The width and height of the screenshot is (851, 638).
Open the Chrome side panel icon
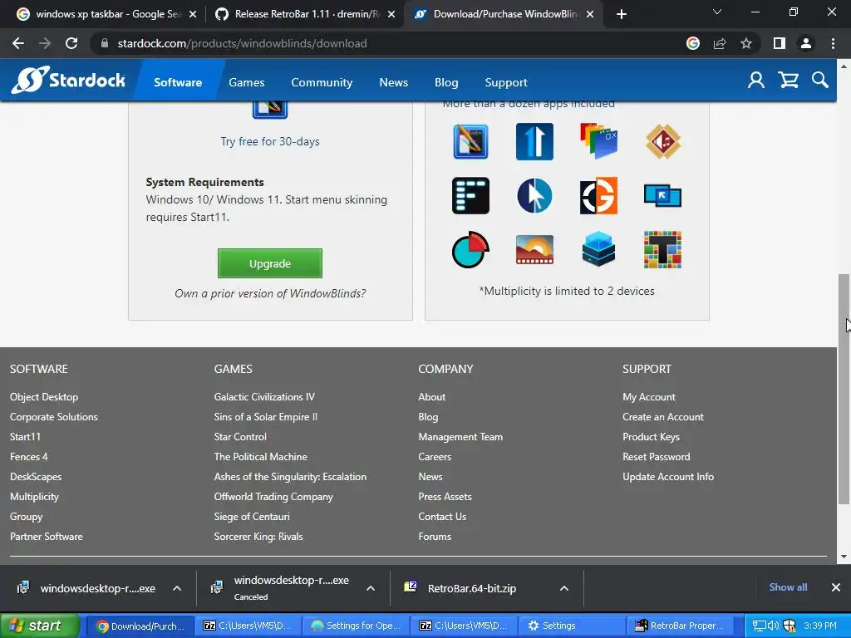[x=780, y=43]
